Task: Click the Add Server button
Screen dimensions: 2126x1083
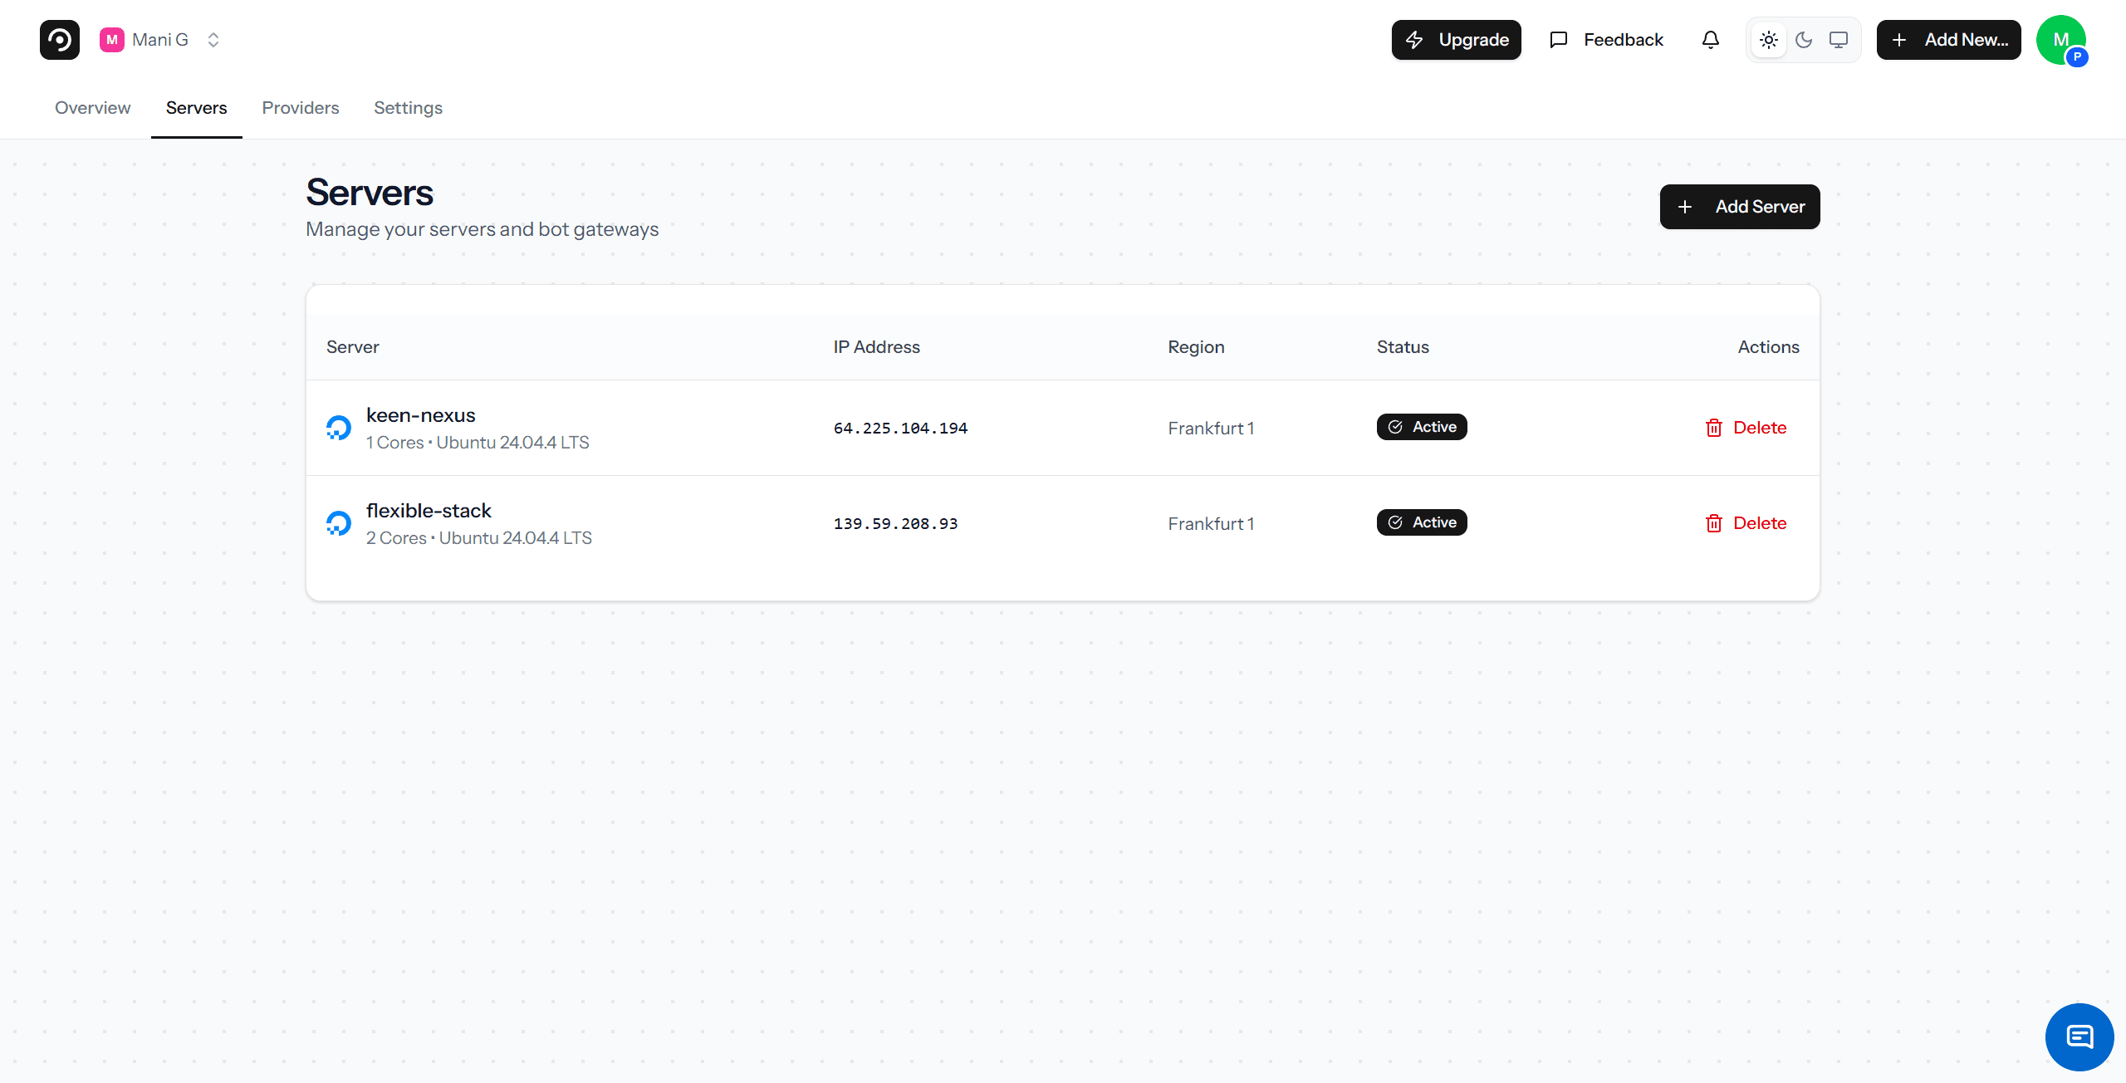Action: (x=1740, y=207)
